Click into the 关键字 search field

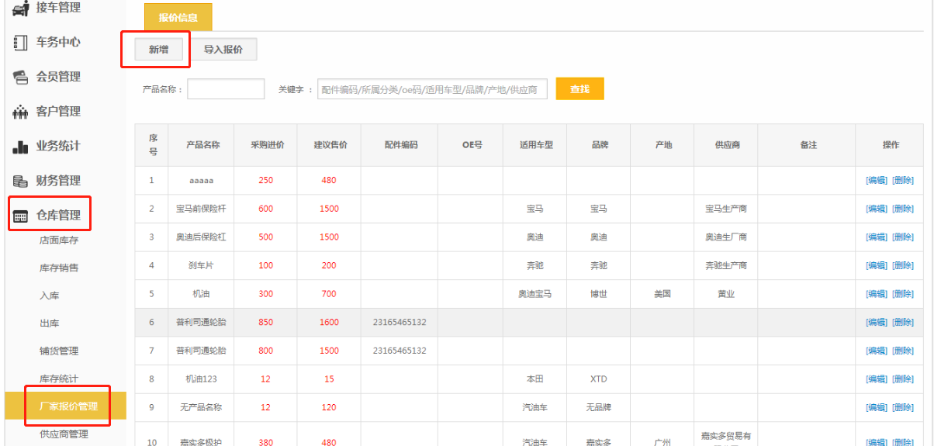coord(432,89)
